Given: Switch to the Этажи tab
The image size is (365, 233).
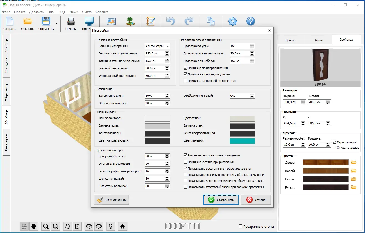Looking at the screenshot, I should [x=318, y=40].
